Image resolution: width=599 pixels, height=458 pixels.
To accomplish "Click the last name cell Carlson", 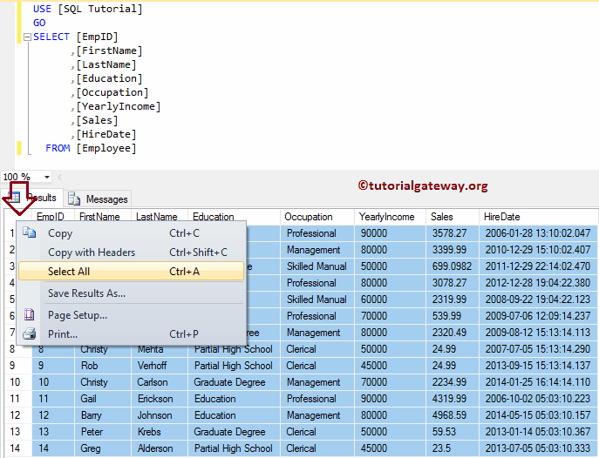I will coord(160,382).
